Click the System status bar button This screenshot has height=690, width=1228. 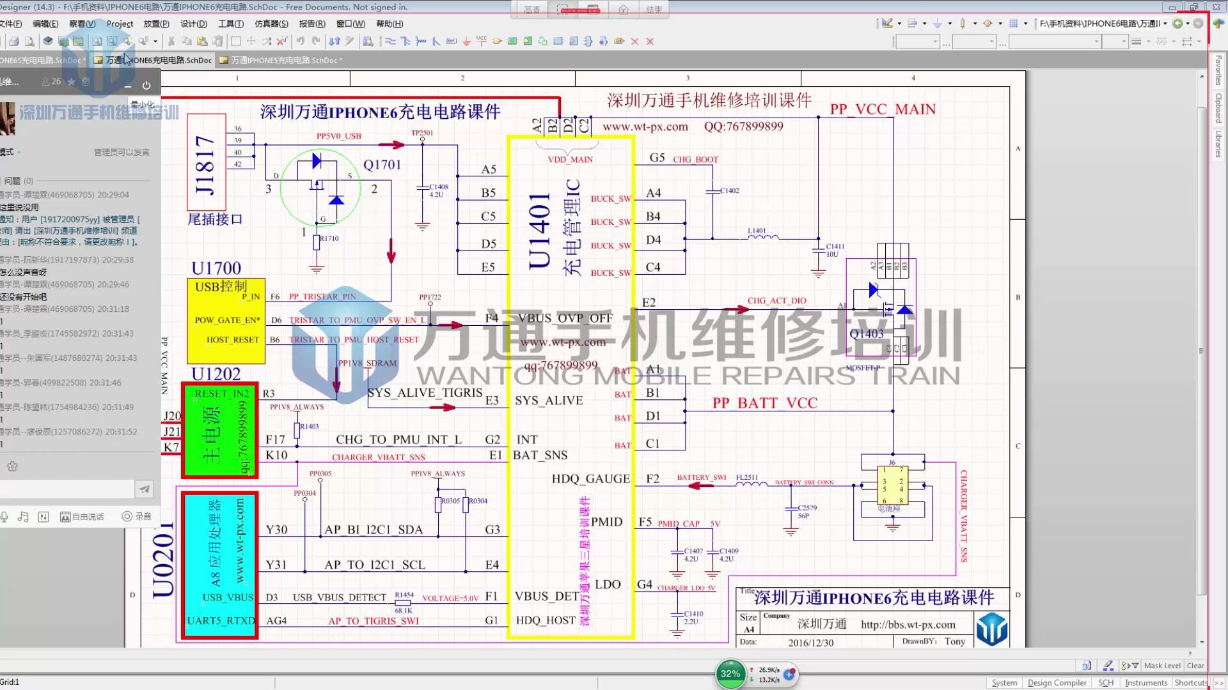(x=1004, y=683)
